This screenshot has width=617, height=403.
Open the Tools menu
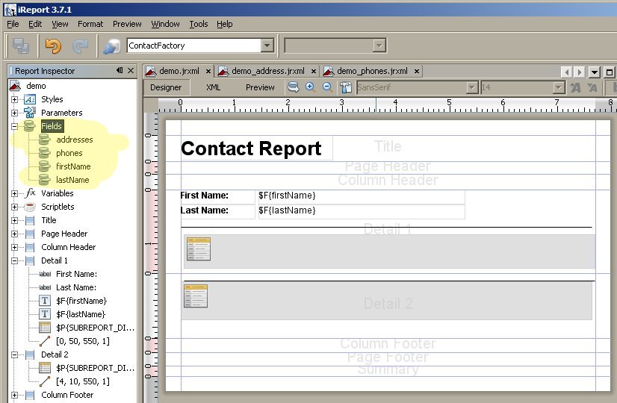tap(199, 24)
